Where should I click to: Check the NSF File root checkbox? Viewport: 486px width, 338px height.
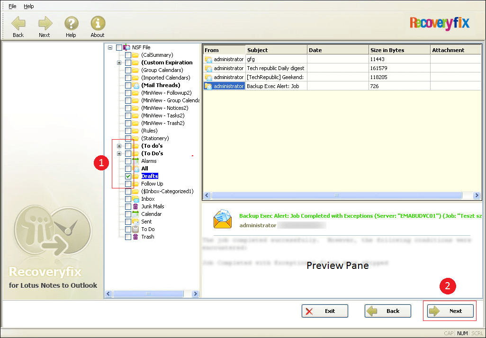click(x=119, y=47)
